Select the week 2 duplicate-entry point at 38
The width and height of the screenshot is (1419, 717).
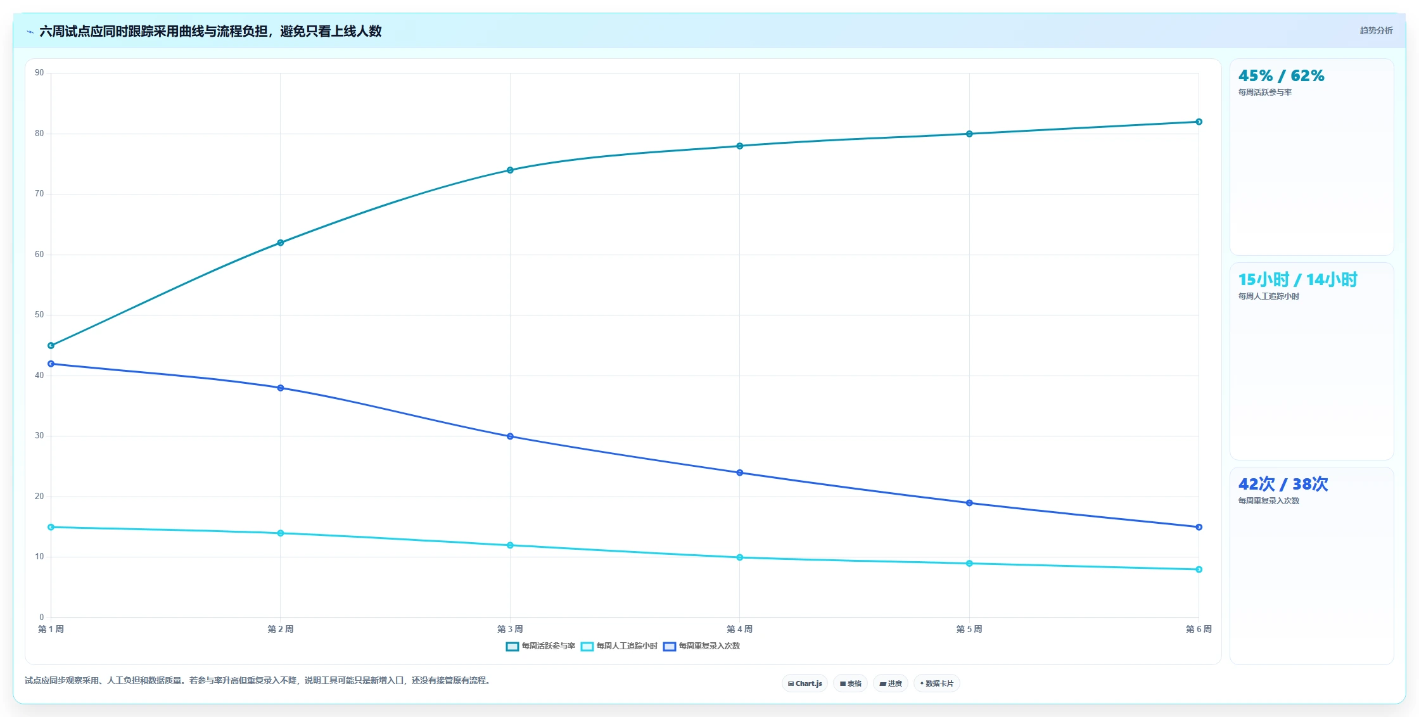pyautogui.click(x=281, y=388)
